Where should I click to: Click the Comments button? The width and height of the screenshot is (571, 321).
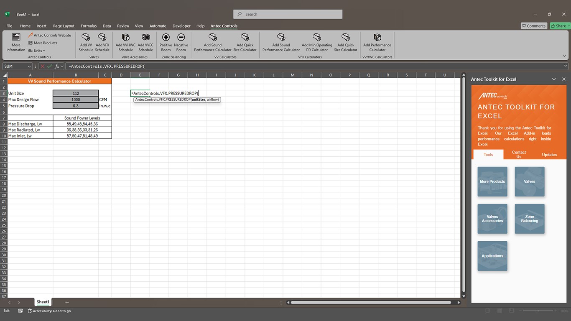(x=534, y=26)
